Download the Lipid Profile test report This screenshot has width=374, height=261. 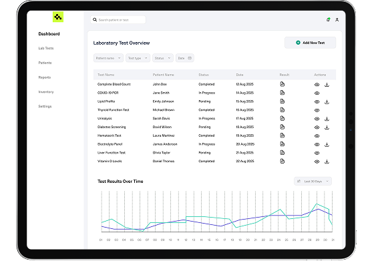pyautogui.click(x=327, y=101)
